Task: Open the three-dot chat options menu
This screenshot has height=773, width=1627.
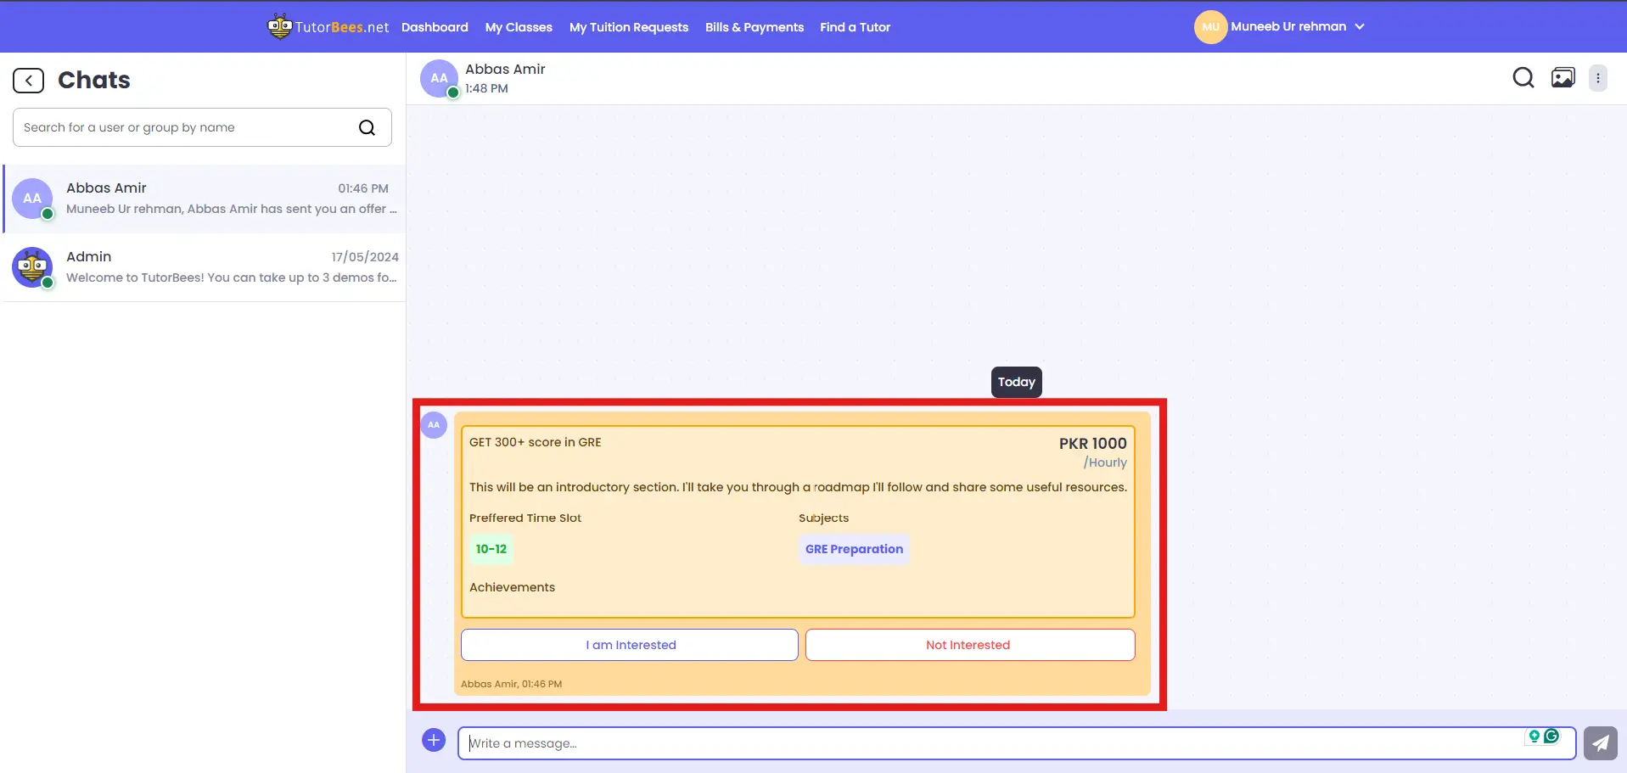Action: [x=1597, y=78]
